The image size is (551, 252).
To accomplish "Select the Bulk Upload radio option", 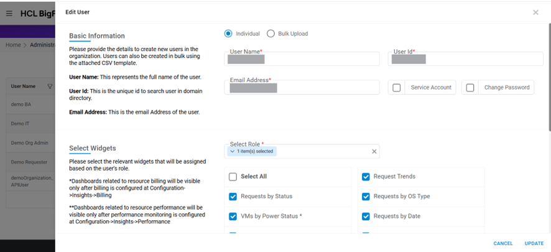I will pos(271,34).
